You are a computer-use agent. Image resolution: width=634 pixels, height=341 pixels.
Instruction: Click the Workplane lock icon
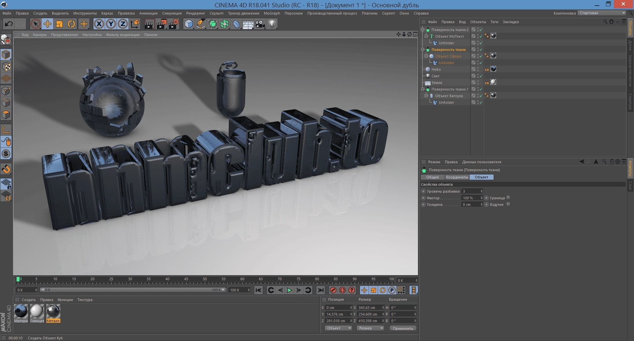tap(6, 184)
